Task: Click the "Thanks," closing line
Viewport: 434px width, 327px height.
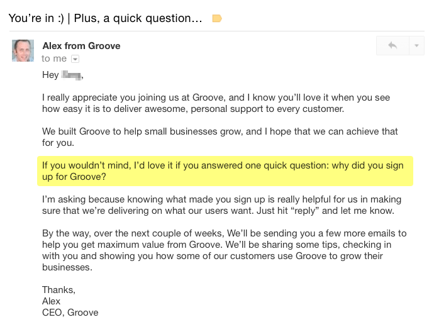Action: pos(58,290)
